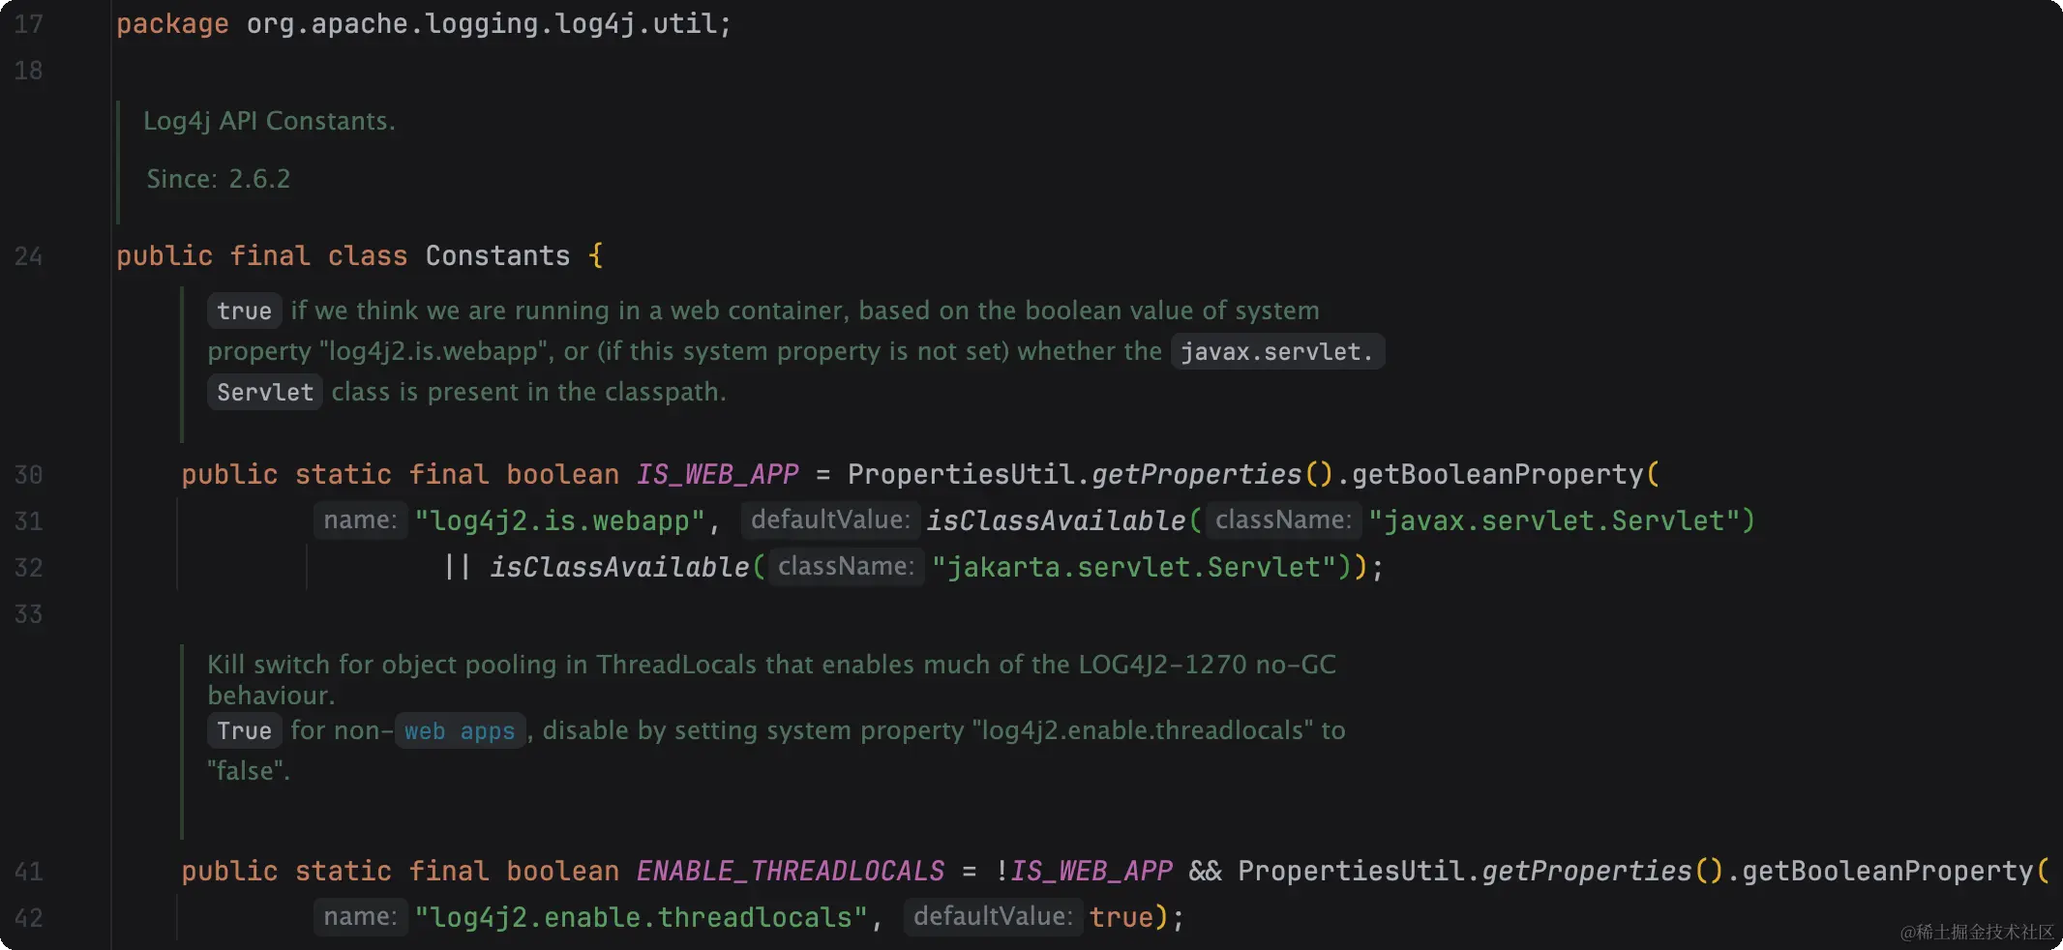Image resolution: width=2063 pixels, height=950 pixels.
Task: Click line number 30 in the gutter
Action: click(29, 475)
